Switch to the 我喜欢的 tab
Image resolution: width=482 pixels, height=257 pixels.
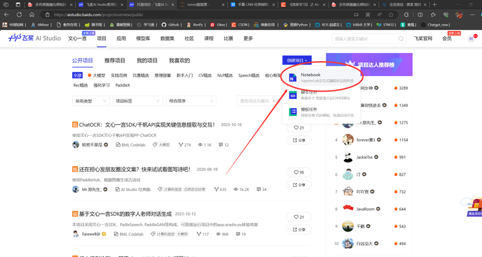[179, 61]
